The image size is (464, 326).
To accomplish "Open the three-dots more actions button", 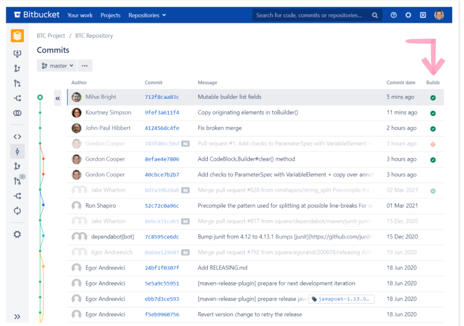I will click(84, 66).
